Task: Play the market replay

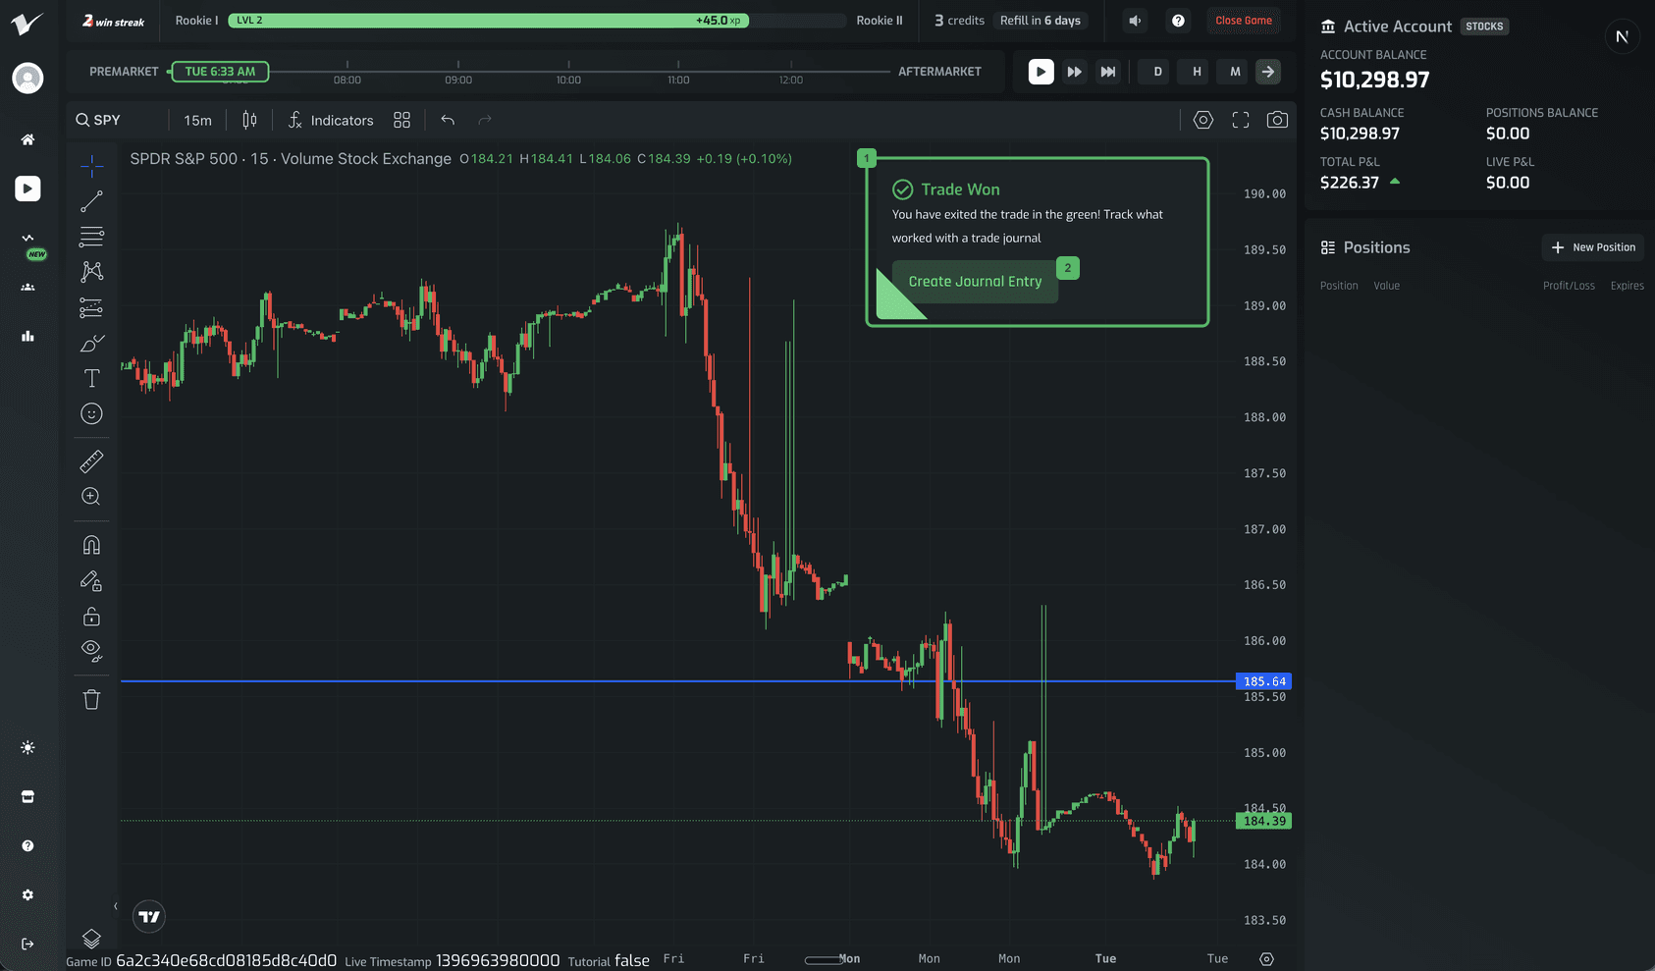Action: point(1041,72)
